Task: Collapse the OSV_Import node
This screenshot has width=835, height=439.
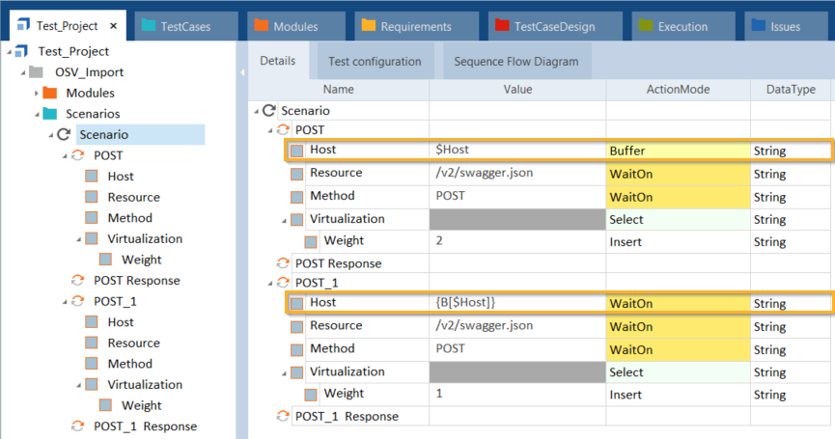Action: tap(22, 72)
